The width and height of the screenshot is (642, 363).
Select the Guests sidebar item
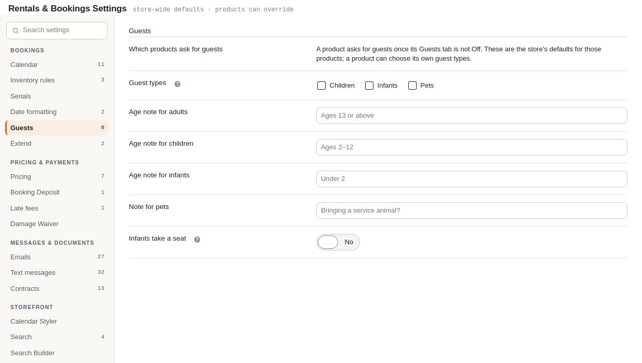click(57, 128)
